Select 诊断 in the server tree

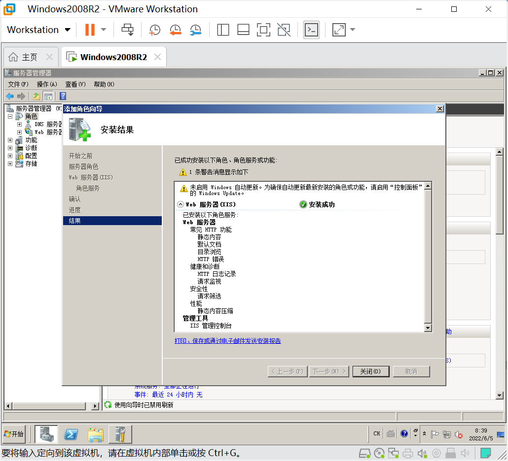[31, 148]
